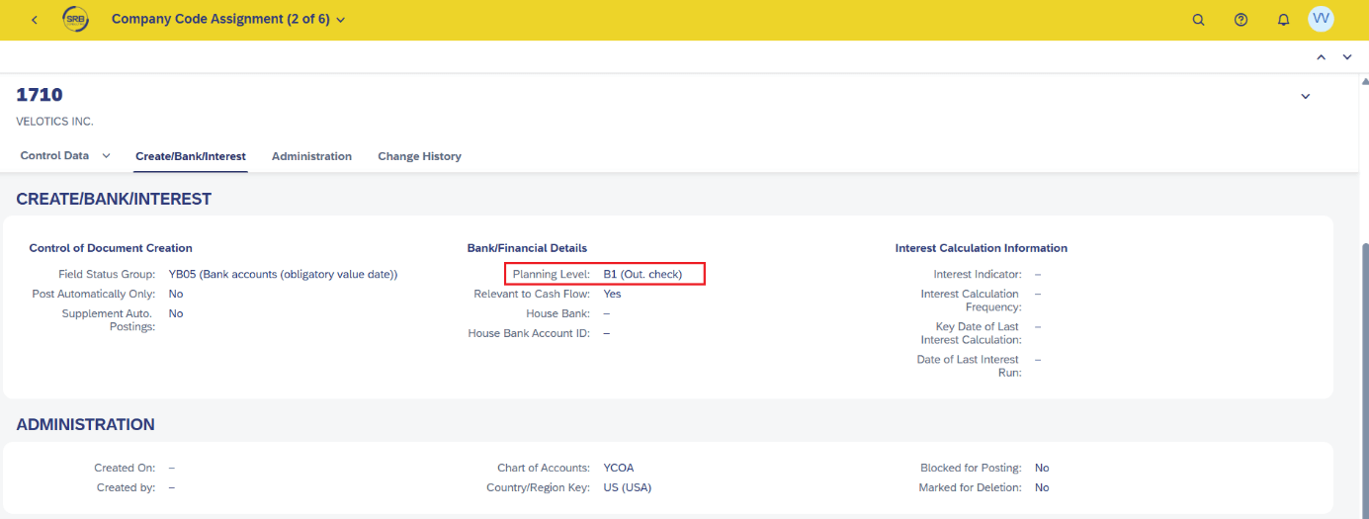This screenshot has height=519, width=1369.
Task: Switch to the Control Data tab
Action: (54, 156)
